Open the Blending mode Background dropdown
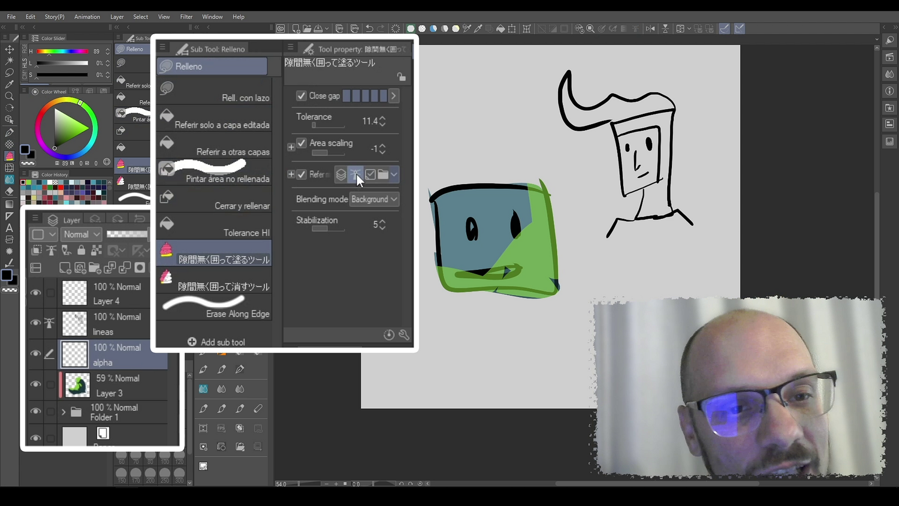899x506 pixels. coord(374,199)
